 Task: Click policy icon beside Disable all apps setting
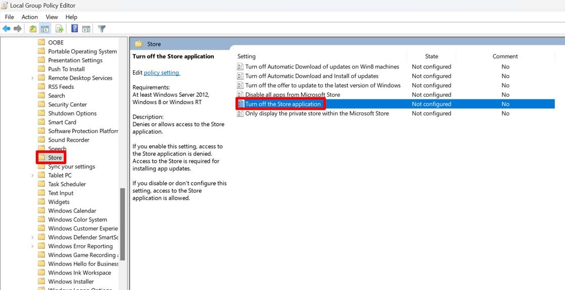241,95
